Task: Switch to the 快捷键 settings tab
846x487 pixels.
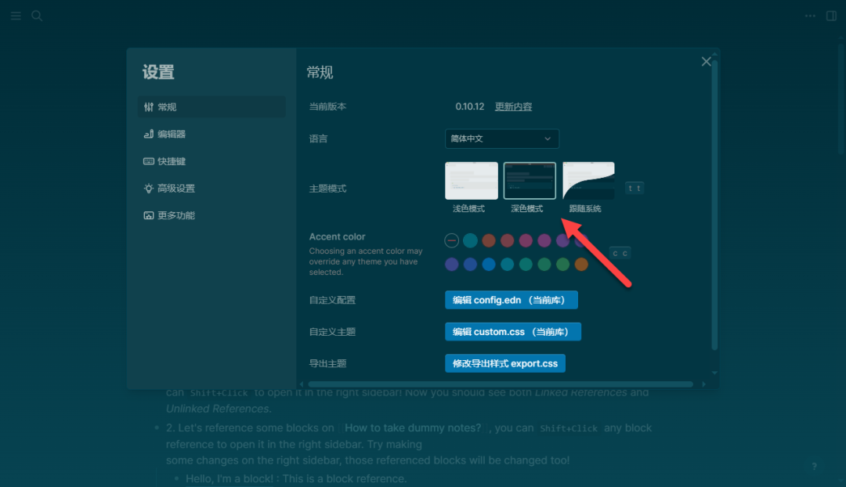Action: point(173,161)
